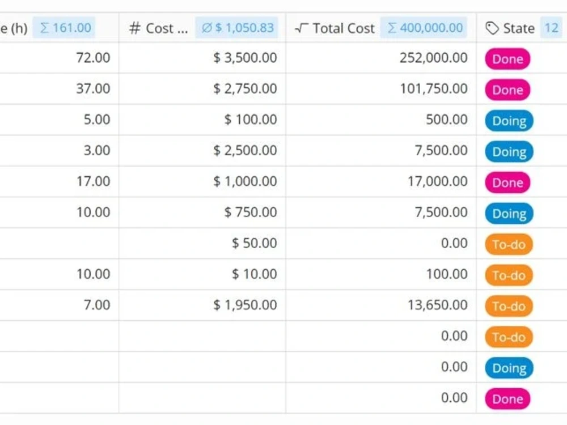This screenshot has width=567, height=425.
Task: Open the State count badge showing 12
Action: coord(551,27)
